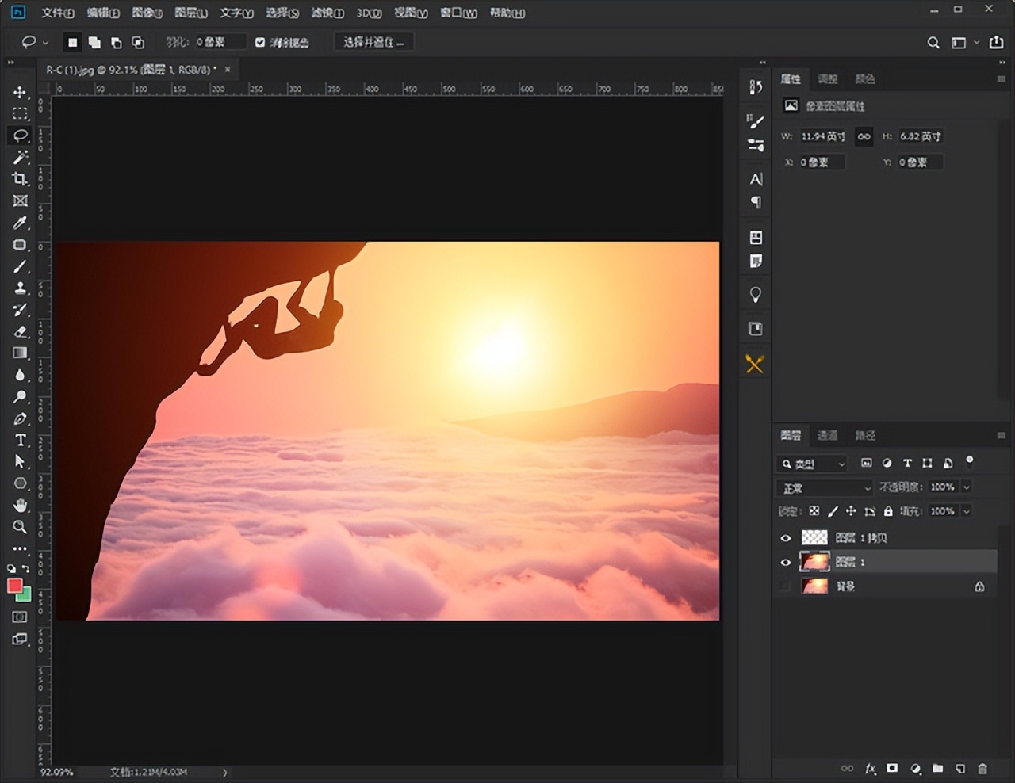
Task: Click the red foreground color swatch
Action: pyautogui.click(x=14, y=586)
